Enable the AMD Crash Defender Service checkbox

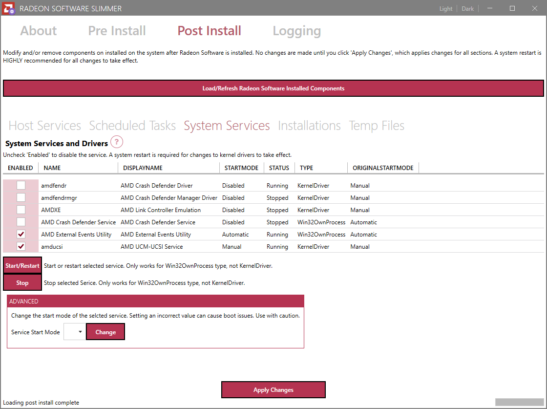pyautogui.click(x=21, y=222)
